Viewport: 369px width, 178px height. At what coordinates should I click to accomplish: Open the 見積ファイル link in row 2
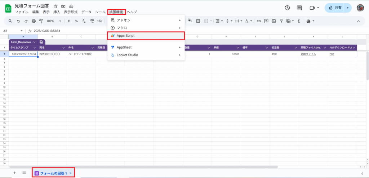tap(308, 54)
